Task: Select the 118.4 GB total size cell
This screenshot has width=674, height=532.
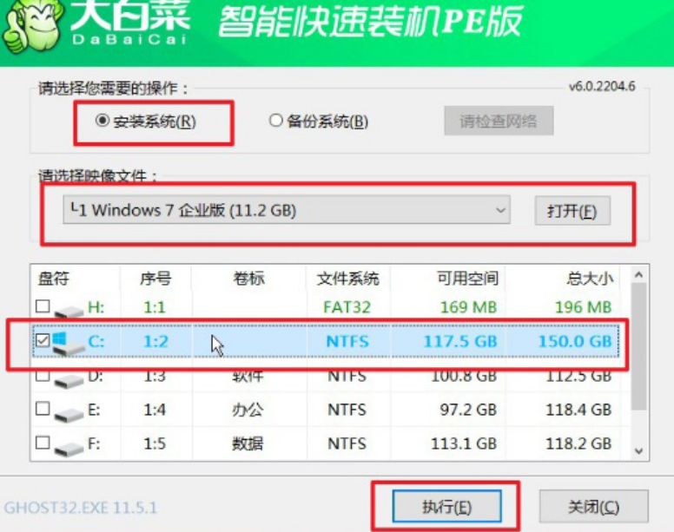Action: tap(578, 410)
